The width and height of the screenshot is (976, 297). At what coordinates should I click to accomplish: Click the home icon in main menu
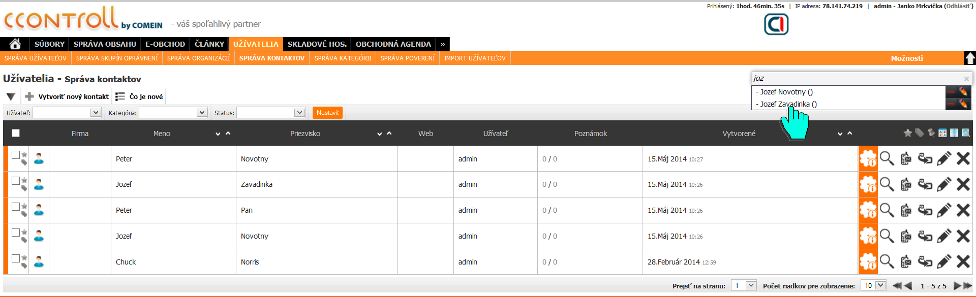tap(15, 44)
